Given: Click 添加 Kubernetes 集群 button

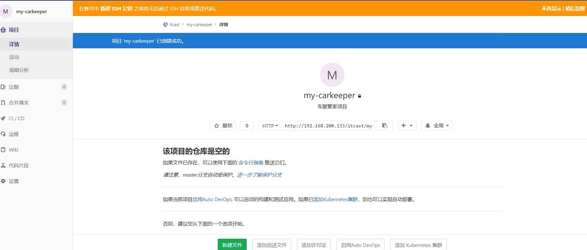Looking at the screenshot, I should [419, 245].
